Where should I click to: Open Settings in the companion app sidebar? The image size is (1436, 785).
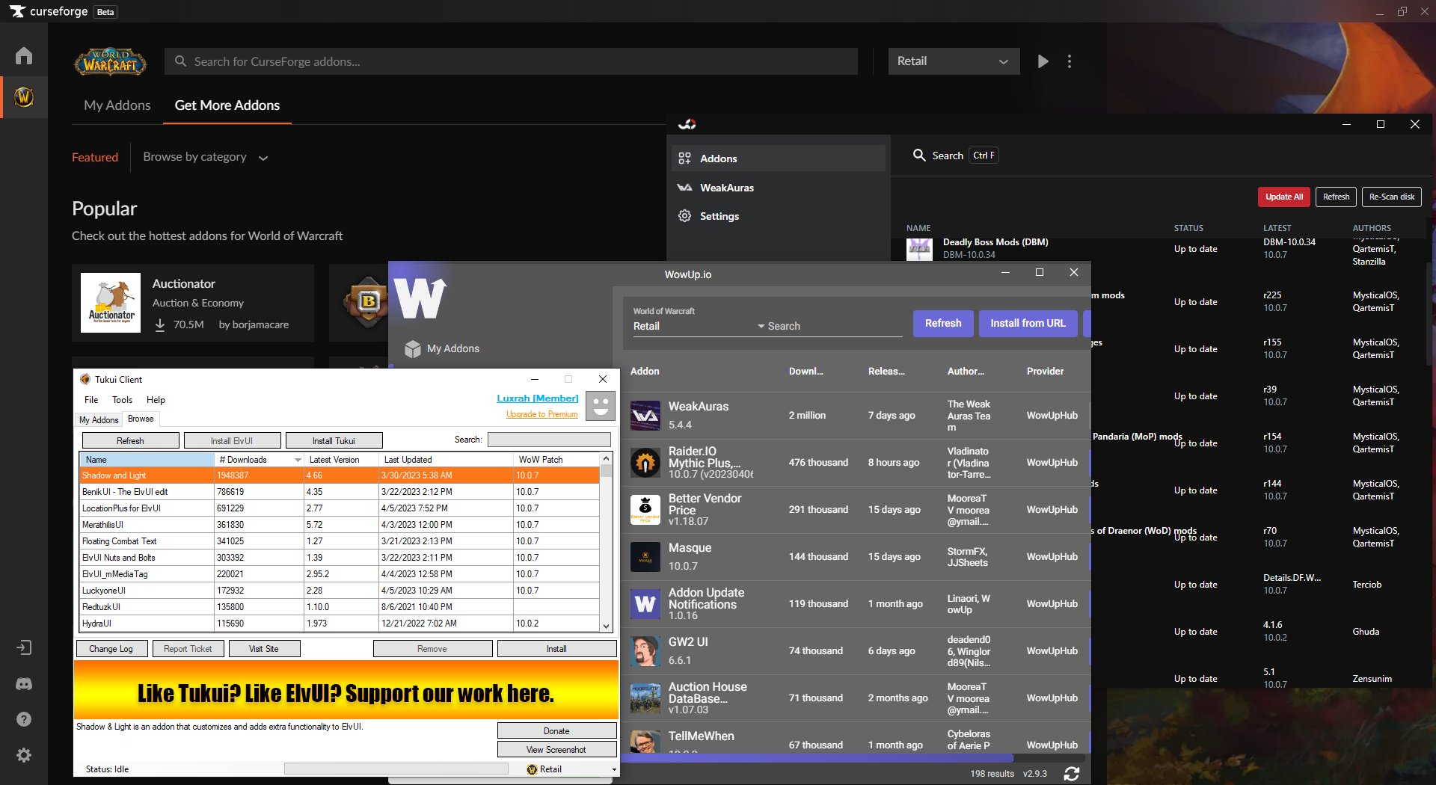[778, 216]
